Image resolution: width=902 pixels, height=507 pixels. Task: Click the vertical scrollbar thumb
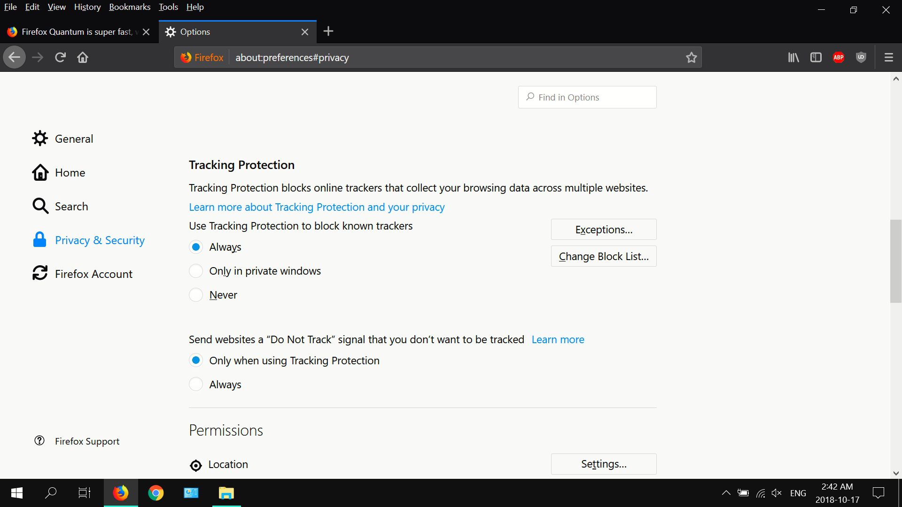(x=896, y=261)
